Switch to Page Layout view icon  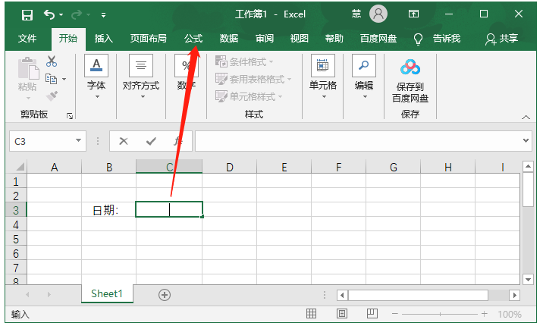coord(342,314)
